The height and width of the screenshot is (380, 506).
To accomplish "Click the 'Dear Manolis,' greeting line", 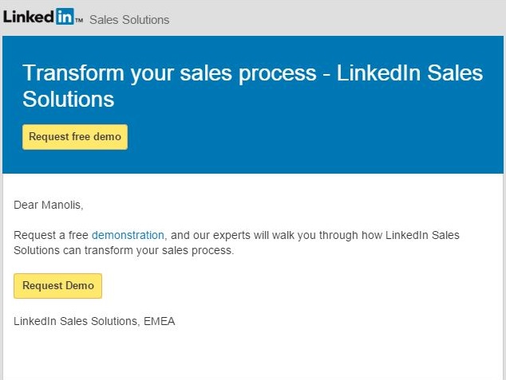I will 48,205.
